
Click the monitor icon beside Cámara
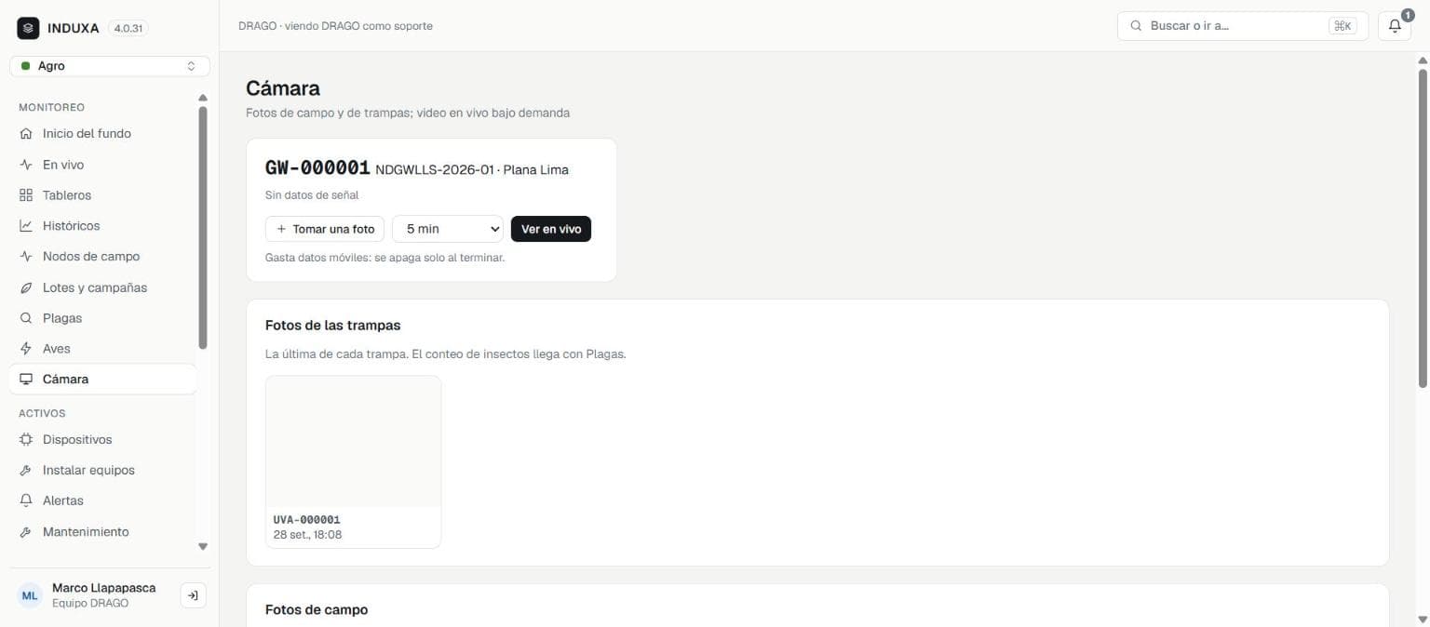point(26,380)
